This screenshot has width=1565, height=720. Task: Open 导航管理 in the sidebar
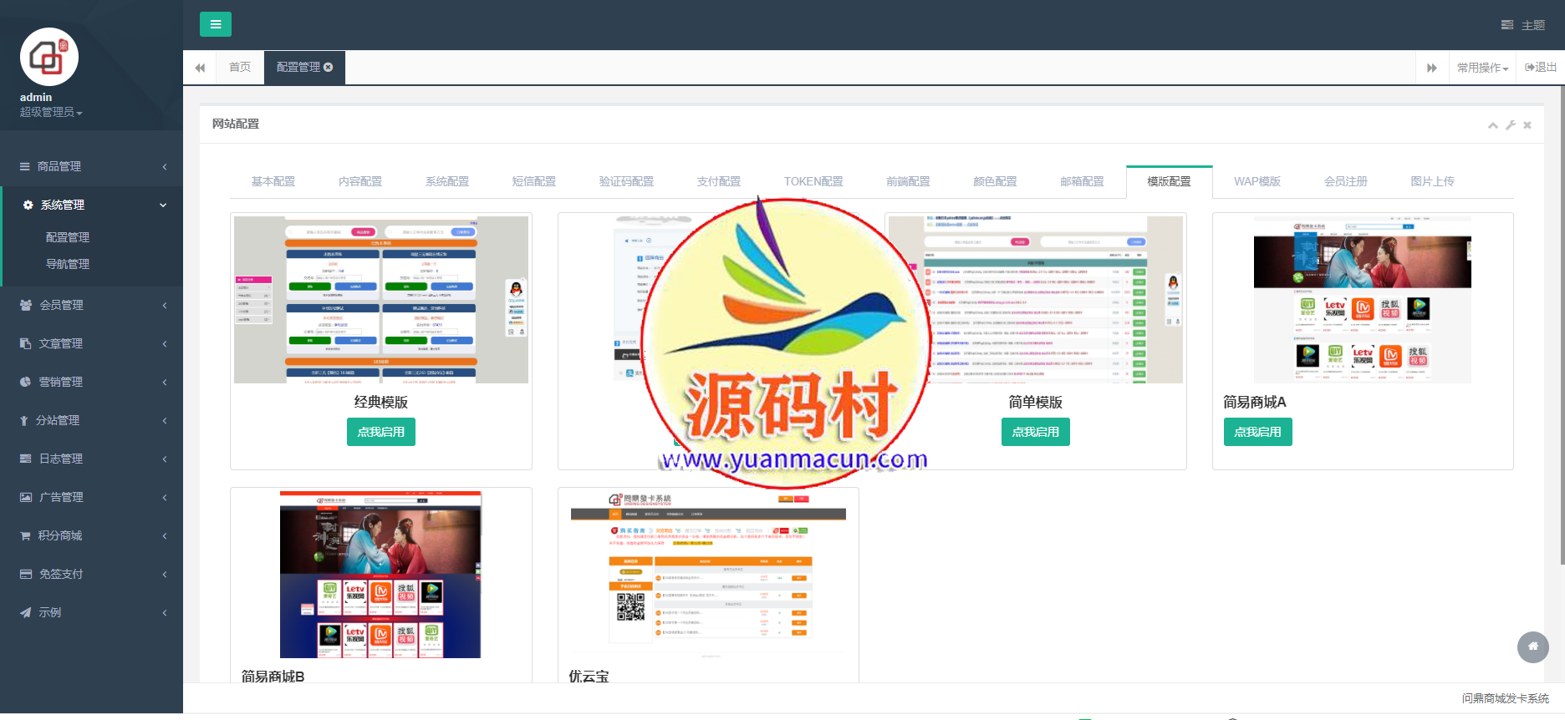click(x=68, y=264)
